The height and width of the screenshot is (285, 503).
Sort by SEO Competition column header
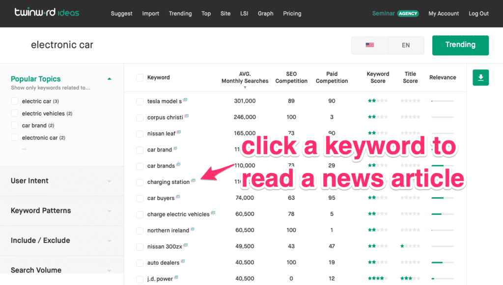(291, 78)
